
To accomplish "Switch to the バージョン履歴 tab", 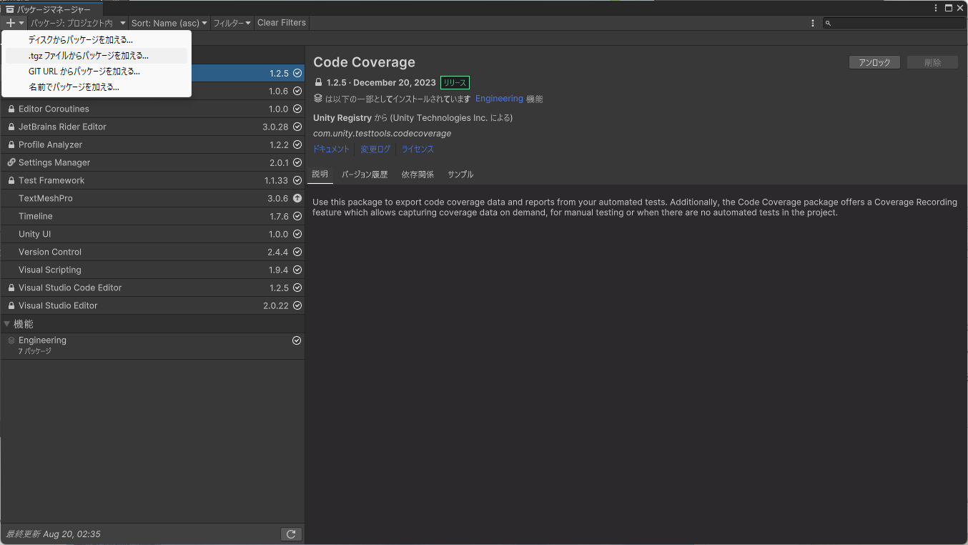I will (x=365, y=175).
